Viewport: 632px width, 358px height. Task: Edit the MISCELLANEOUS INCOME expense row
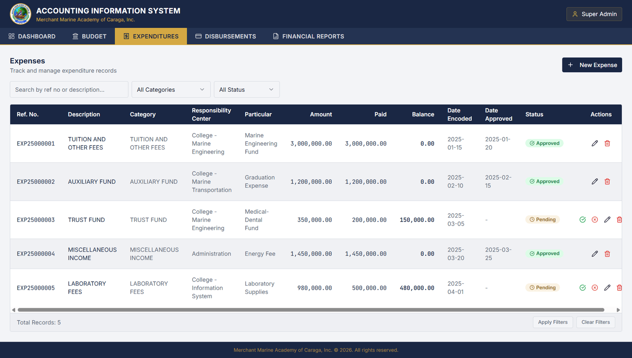tap(595, 254)
